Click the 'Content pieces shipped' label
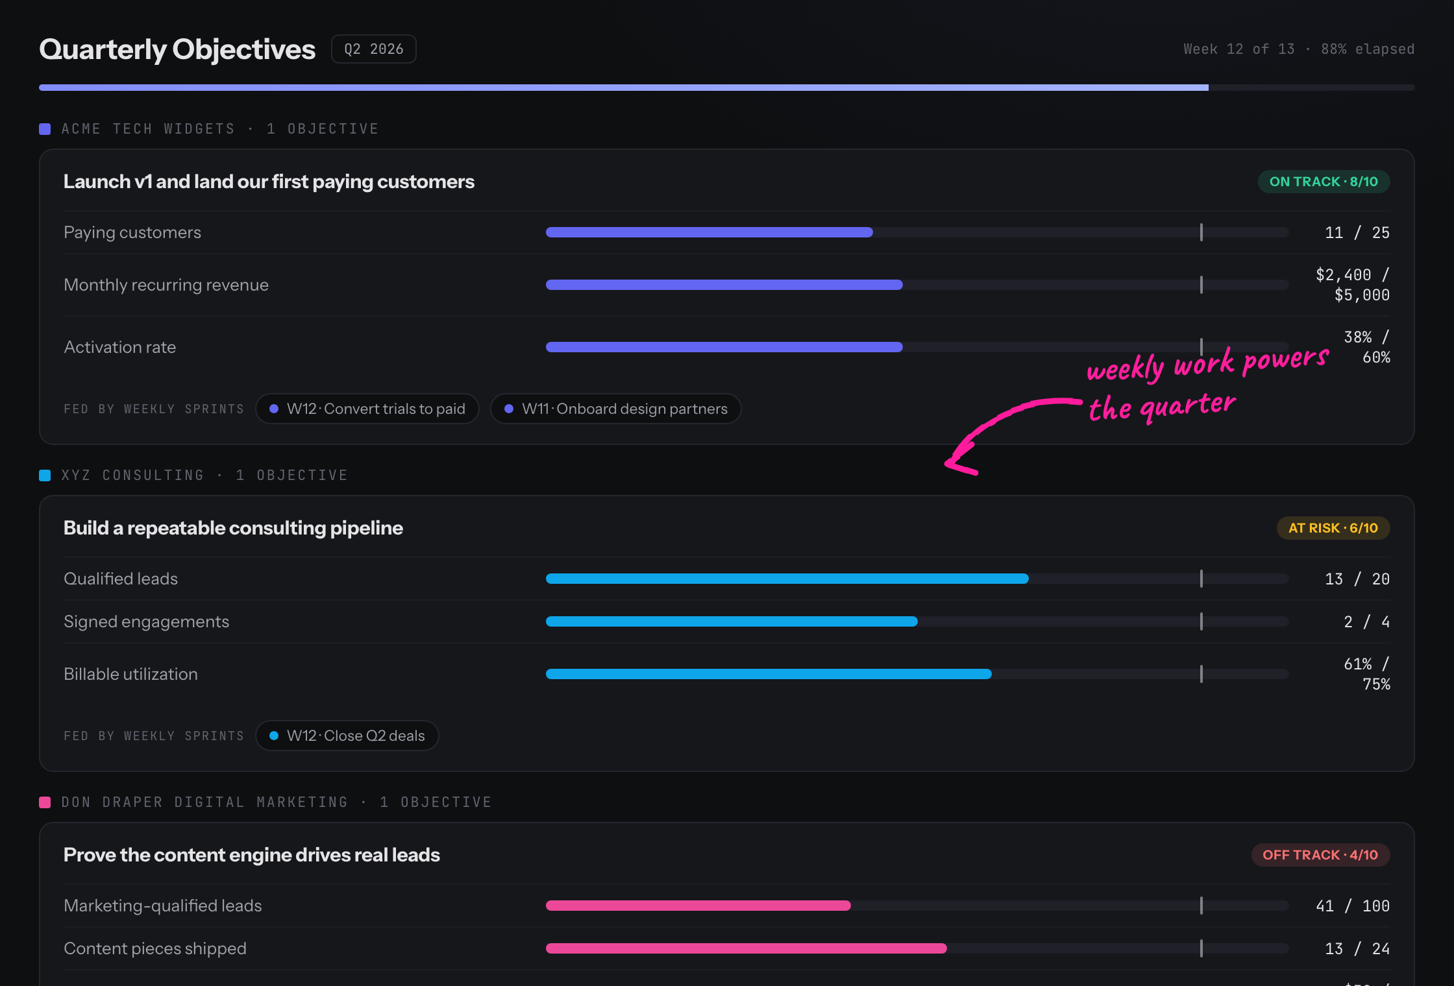This screenshot has height=986, width=1454. (x=155, y=948)
